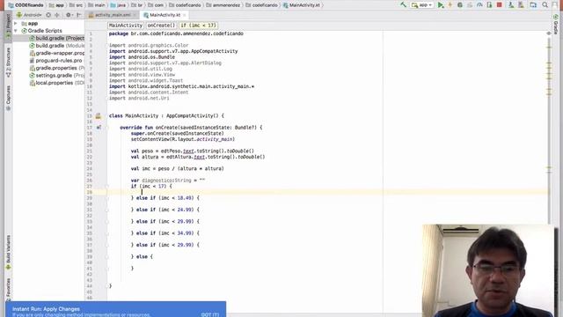This screenshot has height=317, width=563.
Task: Start debugging with the bug icon
Action: click(459, 5)
